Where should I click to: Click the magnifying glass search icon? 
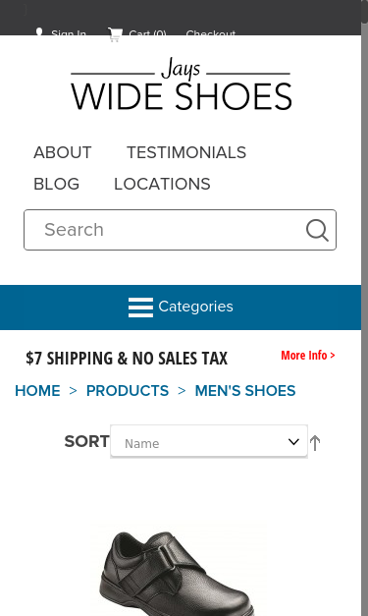tap(317, 230)
